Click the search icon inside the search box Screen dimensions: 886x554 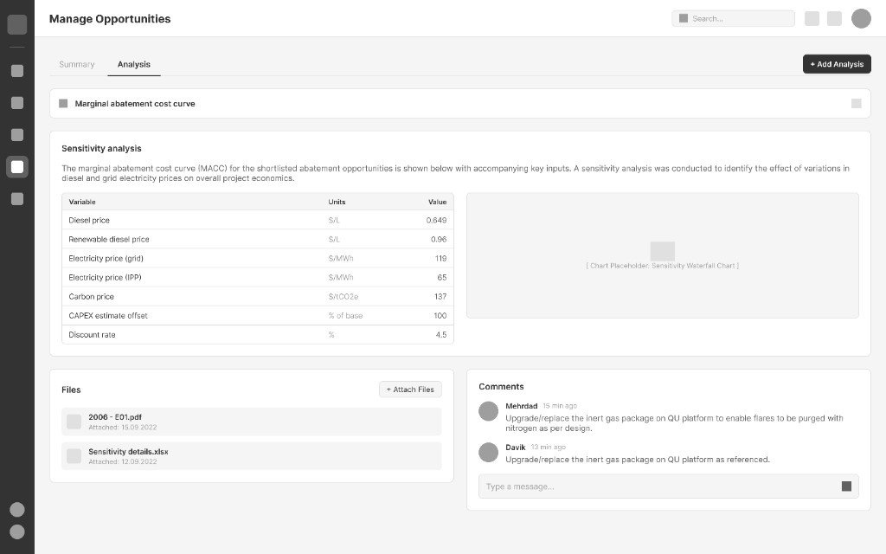click(x=684, y=18)
